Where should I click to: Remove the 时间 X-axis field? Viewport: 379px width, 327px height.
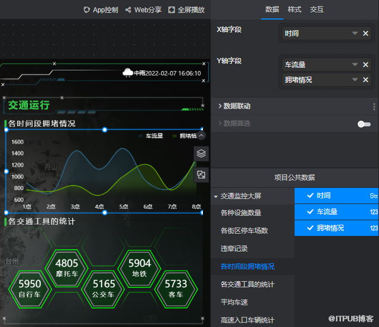pos(366,34)
